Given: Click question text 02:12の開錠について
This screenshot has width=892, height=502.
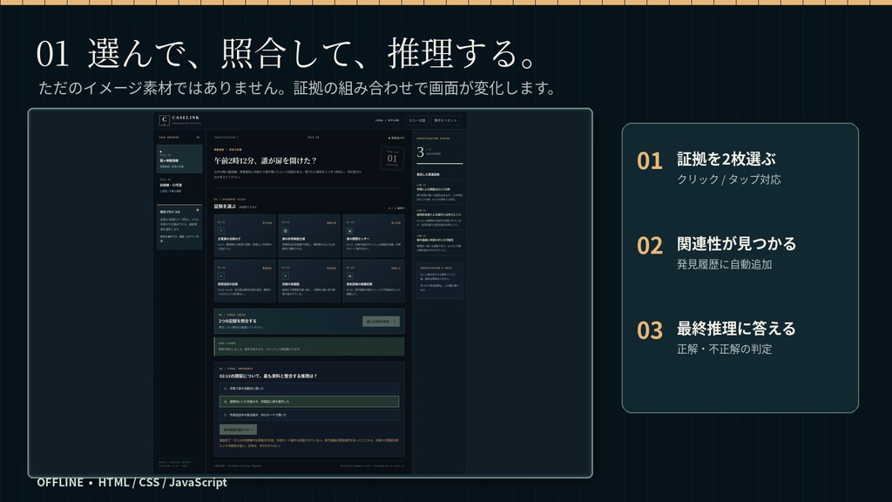Looking at the screenshot, I should pyautogui.click(x=268, y=376).
